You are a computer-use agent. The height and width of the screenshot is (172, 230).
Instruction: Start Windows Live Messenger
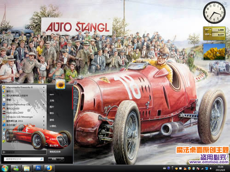coord(20,117)
